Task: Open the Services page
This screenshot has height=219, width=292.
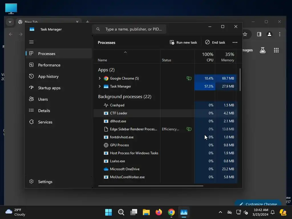Action: coord(59,122)
